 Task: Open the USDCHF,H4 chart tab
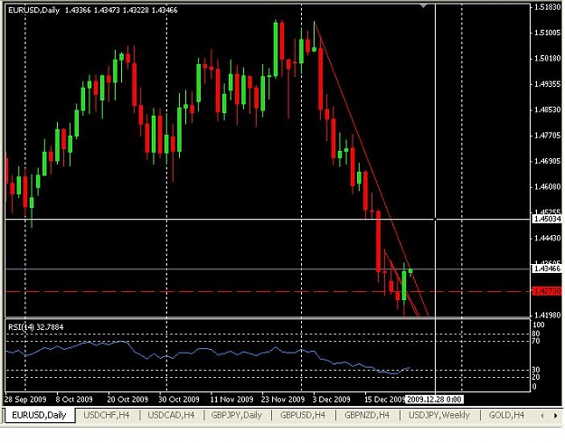click(107, 415)
